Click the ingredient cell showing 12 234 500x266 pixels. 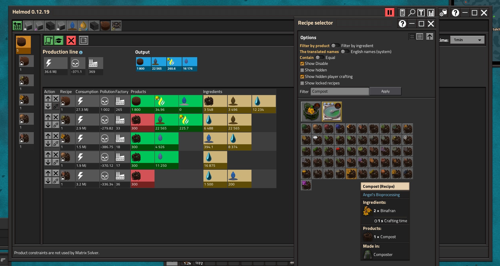(x=264, y=104)
